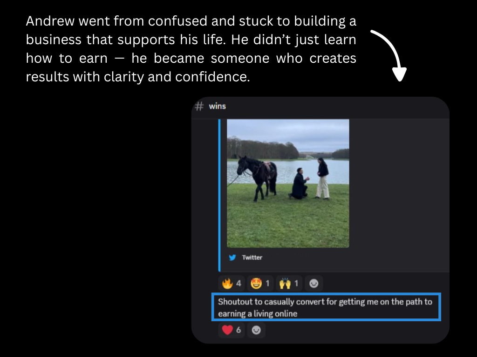Click the kneeling man in the photo

[300, 184]
